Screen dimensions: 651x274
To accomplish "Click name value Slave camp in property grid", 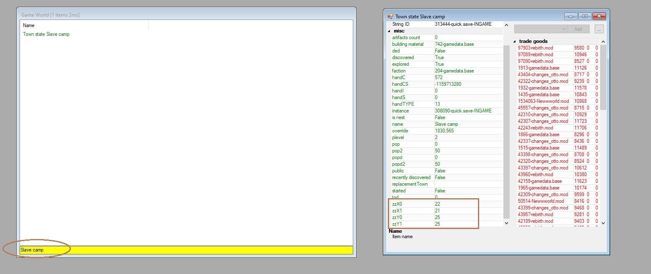I will pos(447,124).
